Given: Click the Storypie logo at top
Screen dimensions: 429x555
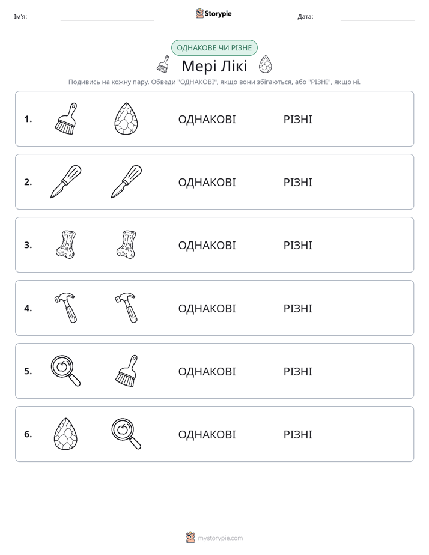Looking at the screenshot, I should (214, 13).
